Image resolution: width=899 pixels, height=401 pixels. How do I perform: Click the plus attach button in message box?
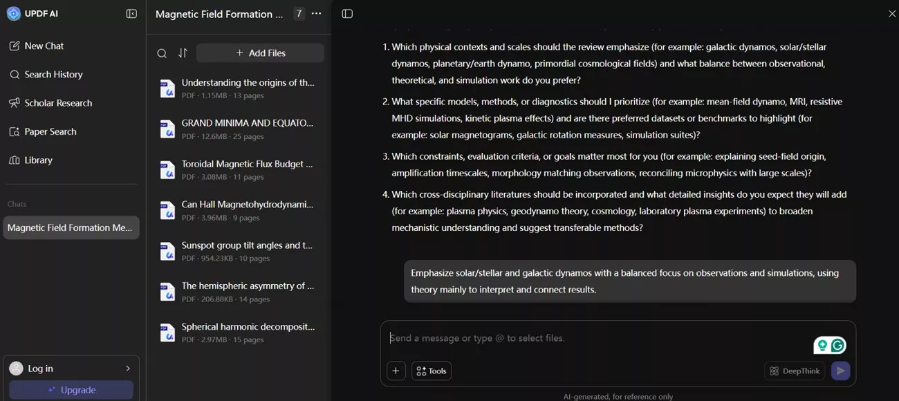(x=396, y=371)
